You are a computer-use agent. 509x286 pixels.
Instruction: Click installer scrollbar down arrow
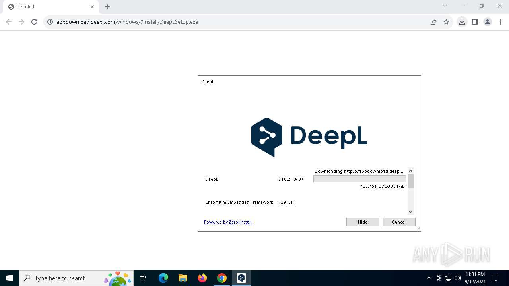coord(411,212)
